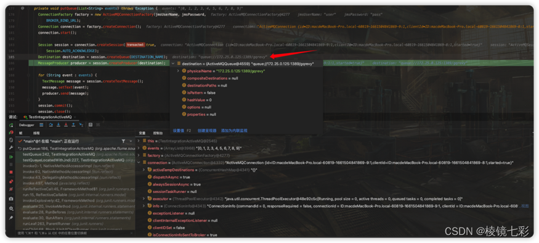
Task: Collapse the connection variable node
Action: (139, 162)
